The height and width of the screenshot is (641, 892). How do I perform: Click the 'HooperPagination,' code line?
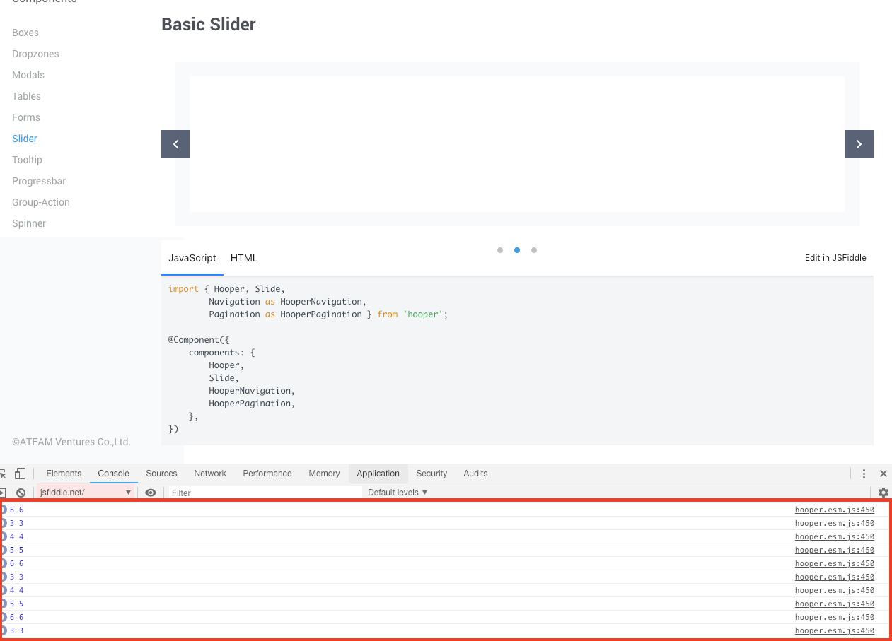coord(252,404)
